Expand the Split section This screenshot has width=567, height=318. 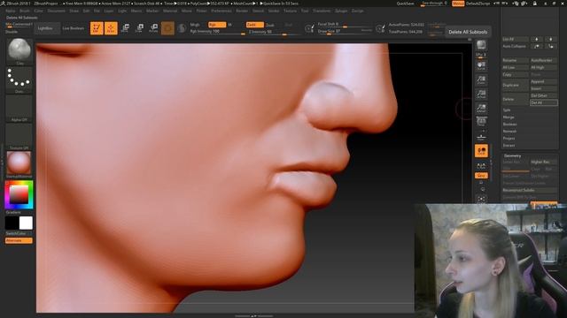[507, 110]
